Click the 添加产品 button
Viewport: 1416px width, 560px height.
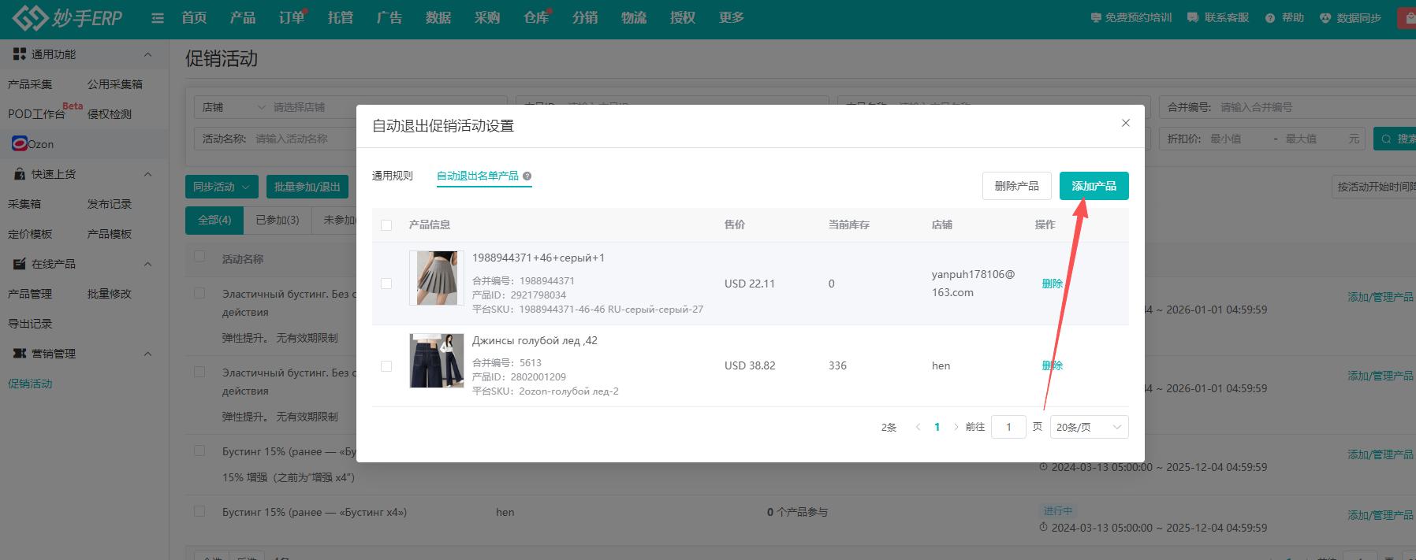coord(1094,186)
